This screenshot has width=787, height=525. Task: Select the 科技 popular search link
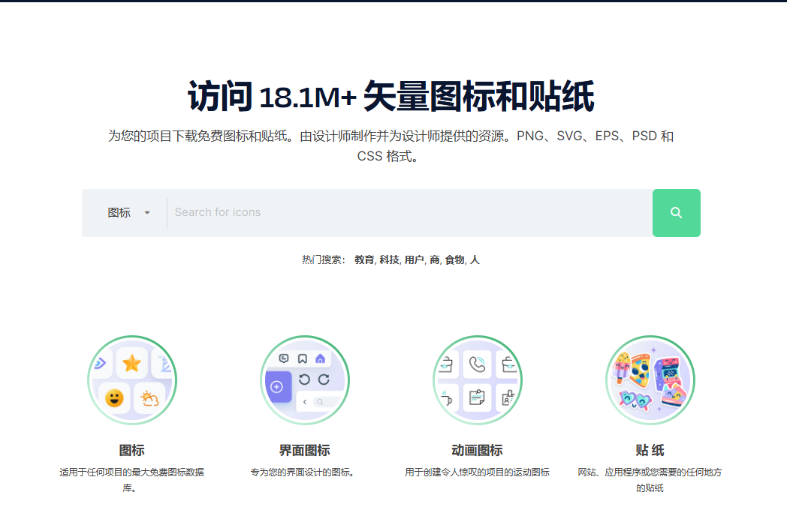pos(389,259)
